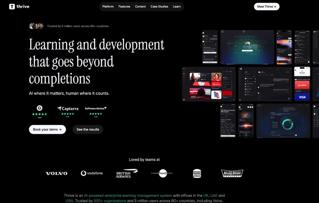Follow the 500+ organisations link
319x203 pixels.
110,201
